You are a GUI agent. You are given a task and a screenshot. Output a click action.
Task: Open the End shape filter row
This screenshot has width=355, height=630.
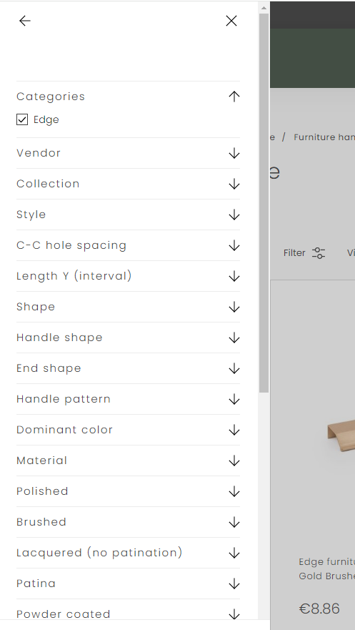coord(128,368)
